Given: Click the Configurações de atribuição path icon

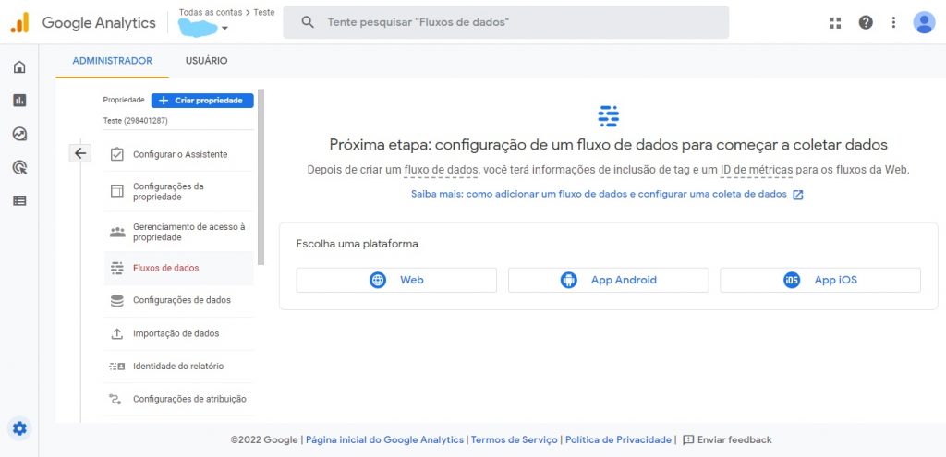Looking at the screenshot, I should pyautogui.click(x=115, y=399).
